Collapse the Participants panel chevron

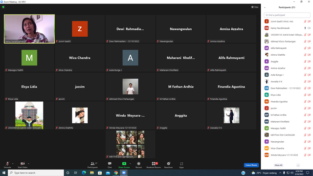pyautogui.click(x=265, y=8)
